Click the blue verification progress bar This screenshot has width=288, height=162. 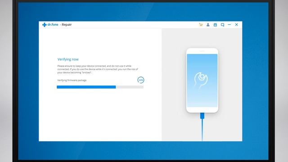click(x=100, y=87)
